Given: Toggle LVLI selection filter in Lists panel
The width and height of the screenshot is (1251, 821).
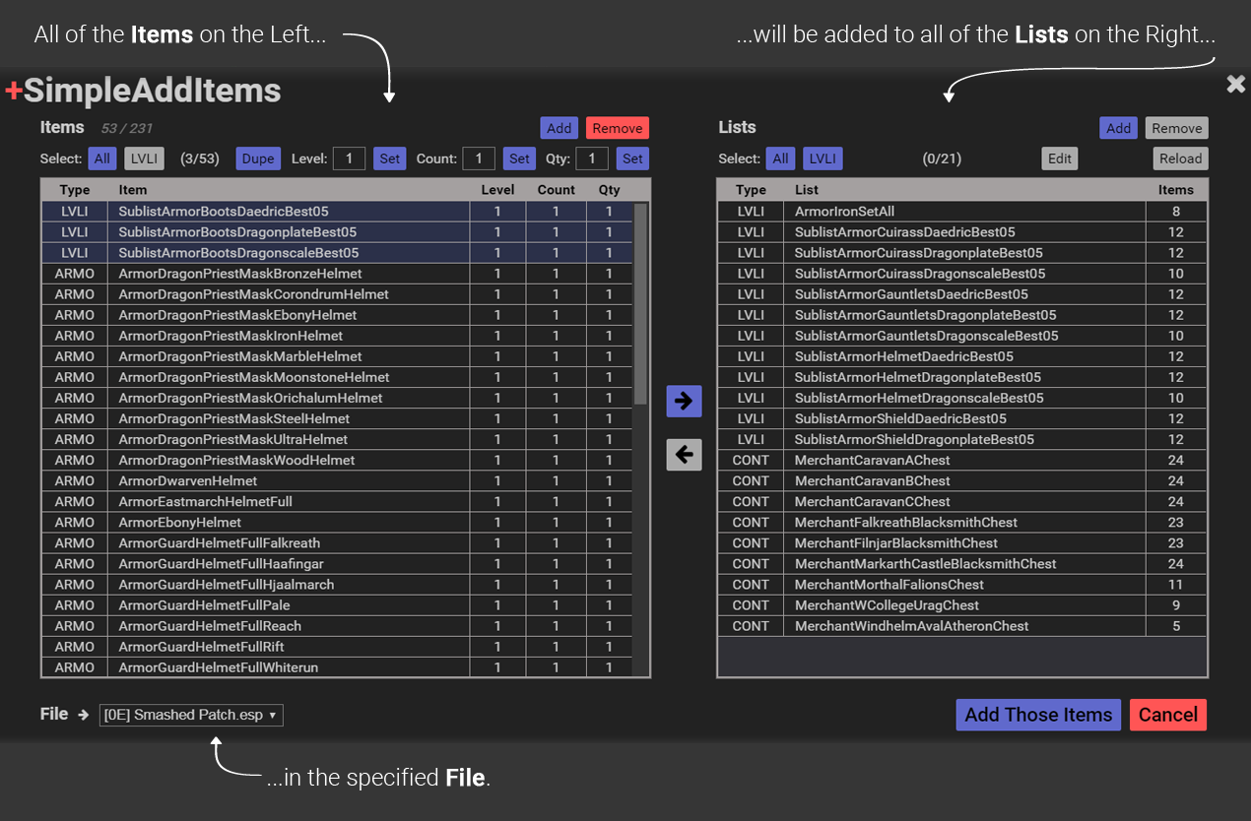Looking at the screenshot, I should click(x=823, y=158).
